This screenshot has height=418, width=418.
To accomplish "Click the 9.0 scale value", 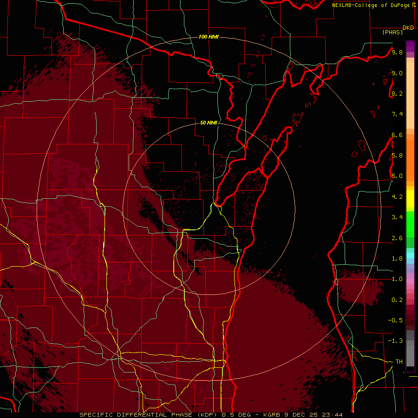I will pos(397,73).
